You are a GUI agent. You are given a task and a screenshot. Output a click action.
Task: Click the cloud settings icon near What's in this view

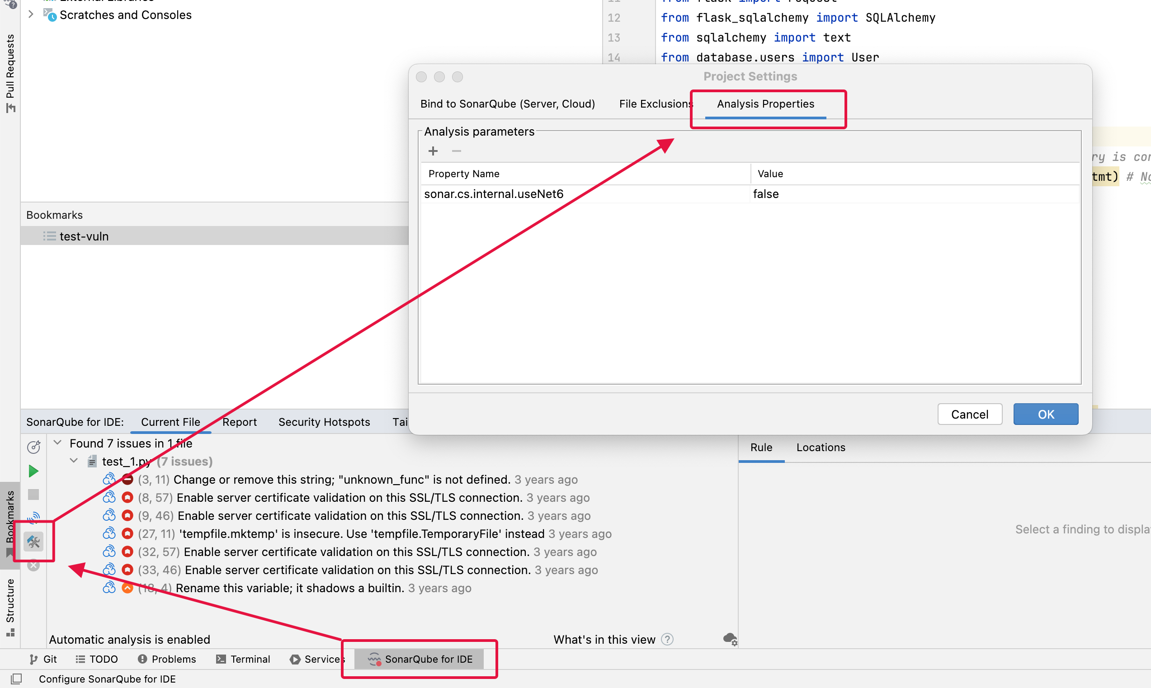(730, 639)
